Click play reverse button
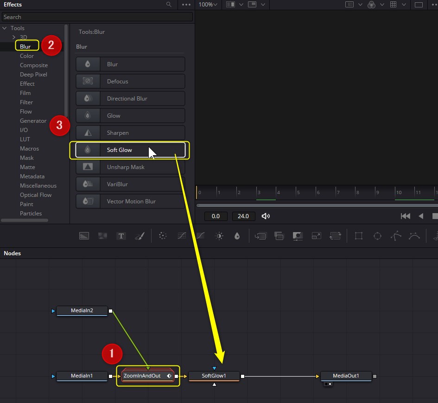The image size is (438, 403). click(x=421, y=216)
